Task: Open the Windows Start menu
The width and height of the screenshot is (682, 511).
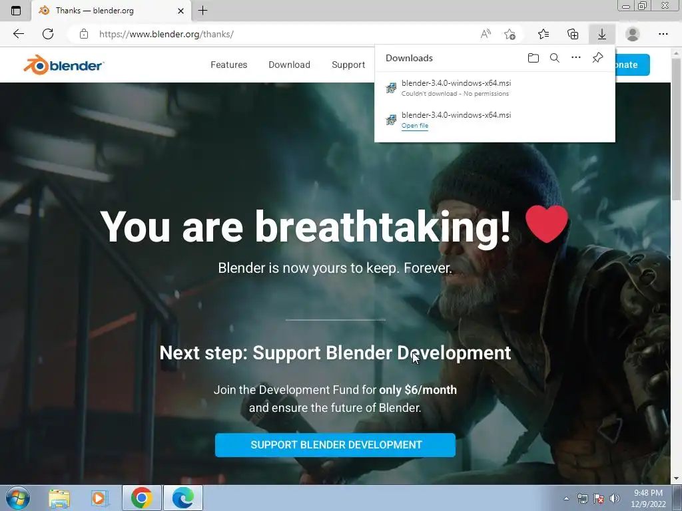Action: (18, 498)
